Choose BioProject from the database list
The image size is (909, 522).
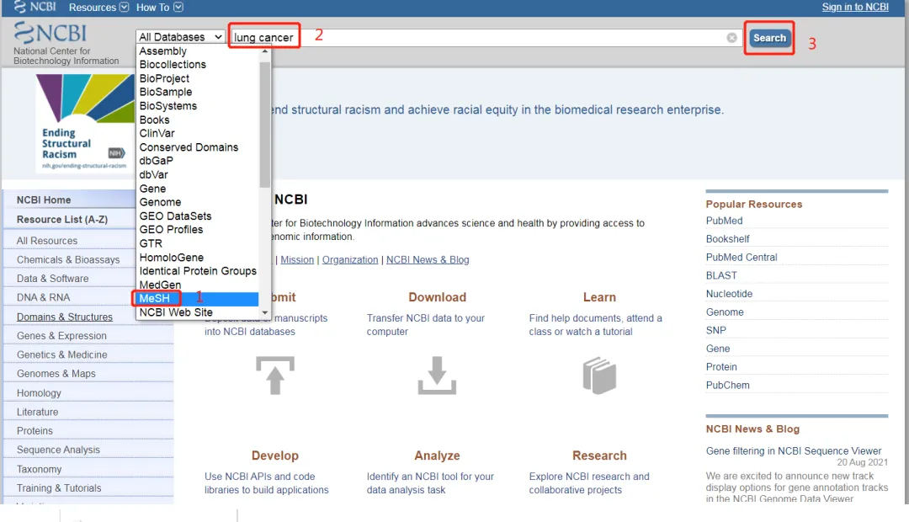point(197,78)
